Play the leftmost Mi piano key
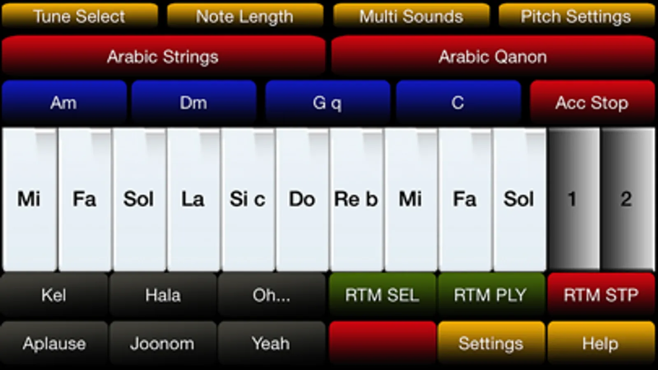The height and width of the screenshot is (370, 658). pos(29,199)
